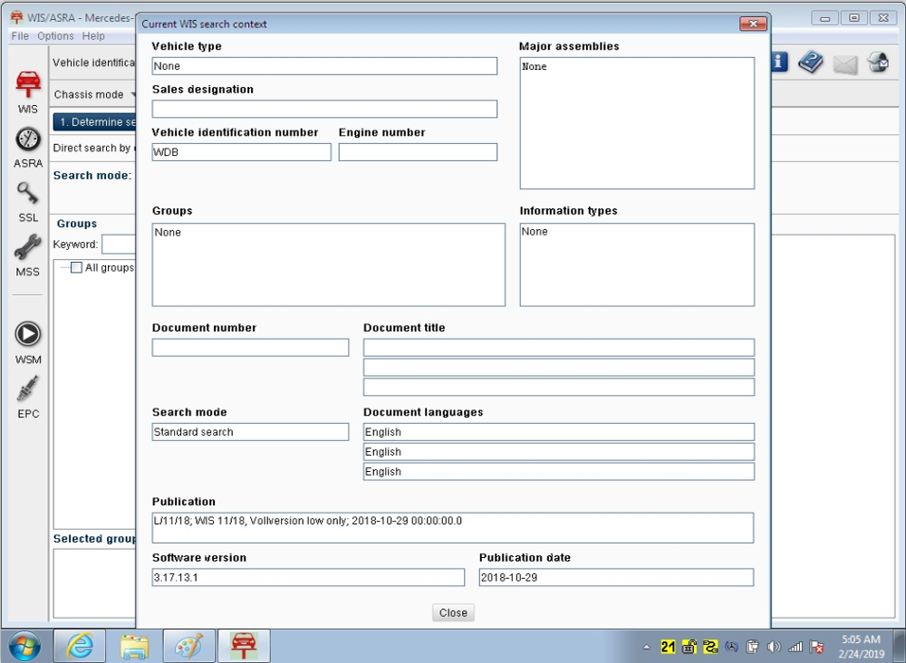
Task: Open the Chassis mode dropdown
Action: point(94,94)
